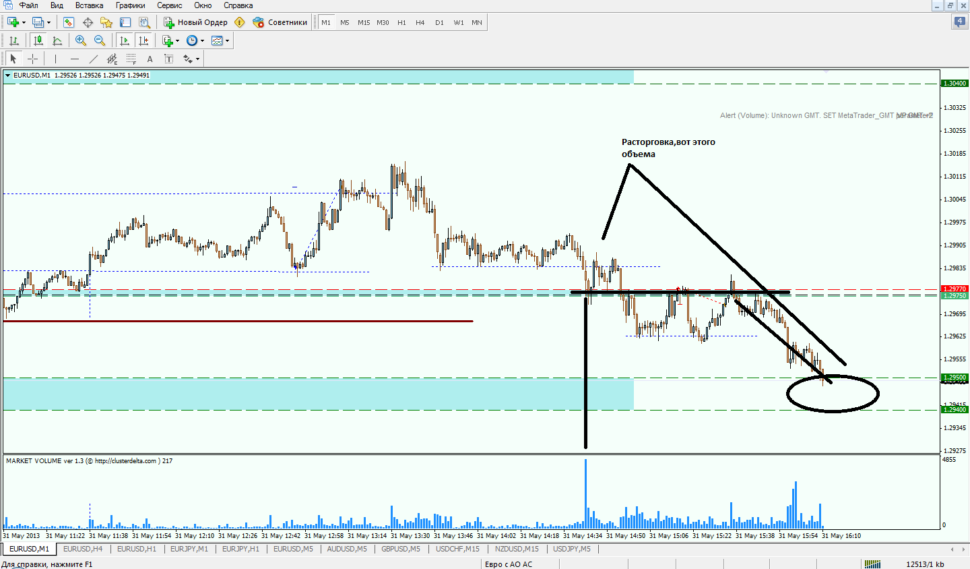
Task: Click the Новый Ордер button
Action: tap(195, 22)
